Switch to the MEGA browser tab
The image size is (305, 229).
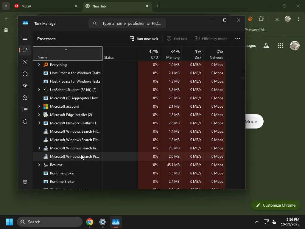(46, 6)
